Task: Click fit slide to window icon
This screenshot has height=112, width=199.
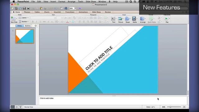Action: coord(184,107)
